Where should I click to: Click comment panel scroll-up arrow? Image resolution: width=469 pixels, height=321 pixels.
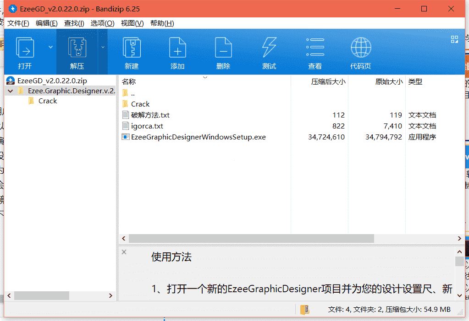tap(459, 252)
